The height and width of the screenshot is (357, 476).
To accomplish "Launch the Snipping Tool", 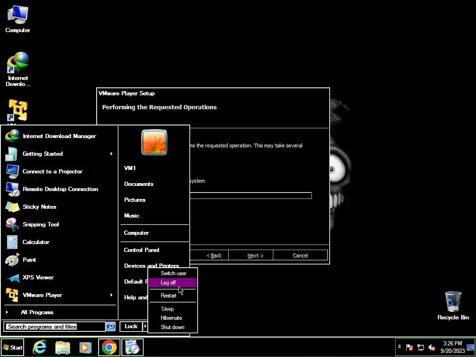I will pos(60,225).
